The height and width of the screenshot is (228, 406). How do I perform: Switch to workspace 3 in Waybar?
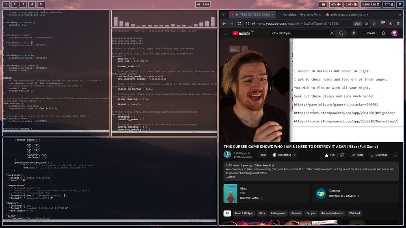pos(23,4)
